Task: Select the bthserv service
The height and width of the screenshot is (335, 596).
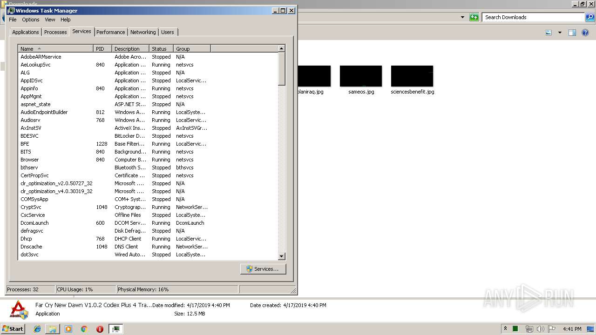Action: 148,167
